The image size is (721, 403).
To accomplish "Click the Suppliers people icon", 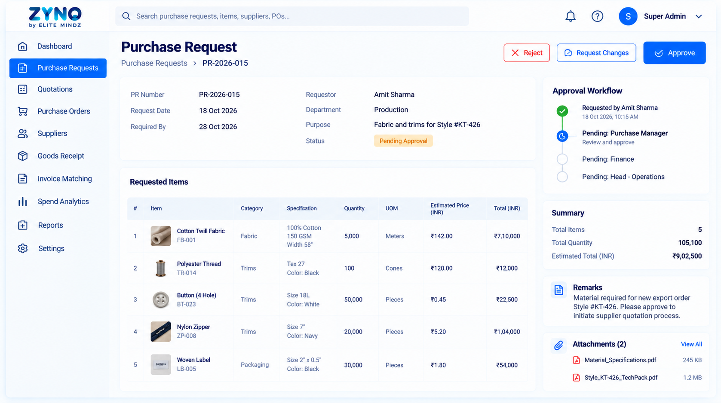I will click(23, 134).
